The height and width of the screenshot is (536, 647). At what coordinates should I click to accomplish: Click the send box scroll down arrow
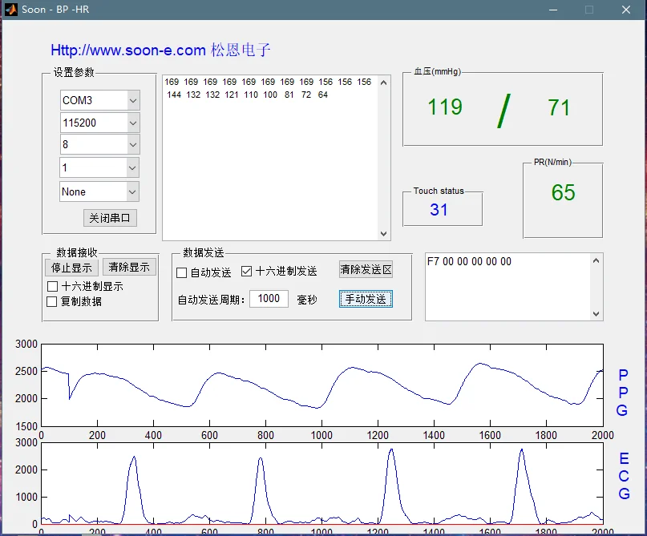point(596,314)
